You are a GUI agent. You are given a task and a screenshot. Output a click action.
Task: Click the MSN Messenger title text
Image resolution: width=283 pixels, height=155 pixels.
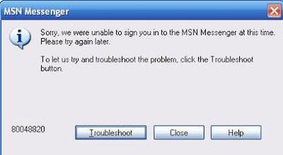[x=36, y=12]
